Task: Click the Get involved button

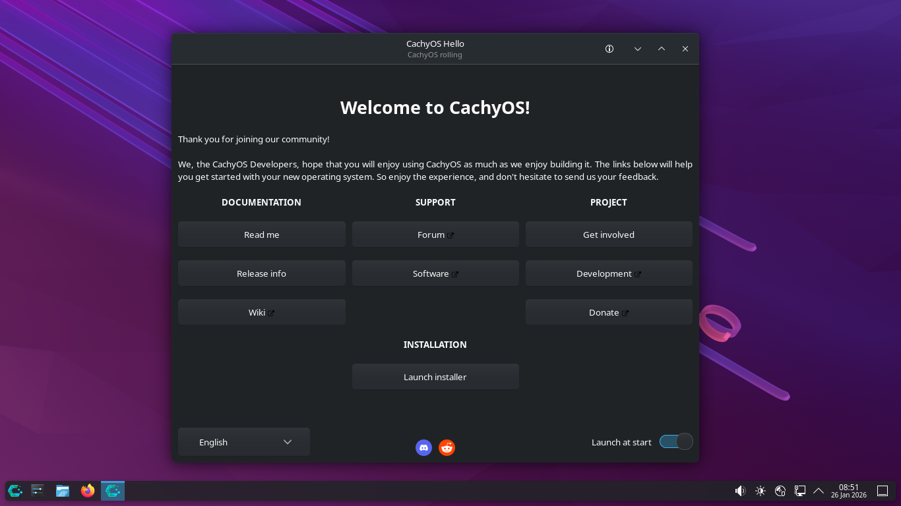Action: [x=609, y=235]
